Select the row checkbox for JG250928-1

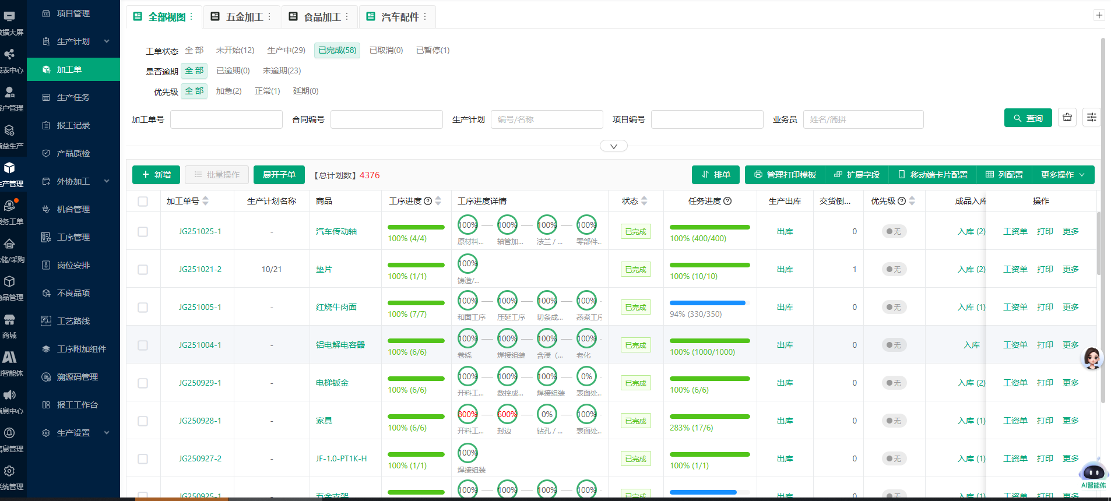[143, 421]
